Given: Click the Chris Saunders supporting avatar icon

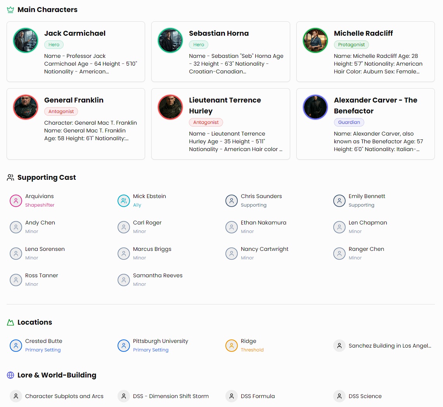Looking at the screenshot, I should [232, 201].
